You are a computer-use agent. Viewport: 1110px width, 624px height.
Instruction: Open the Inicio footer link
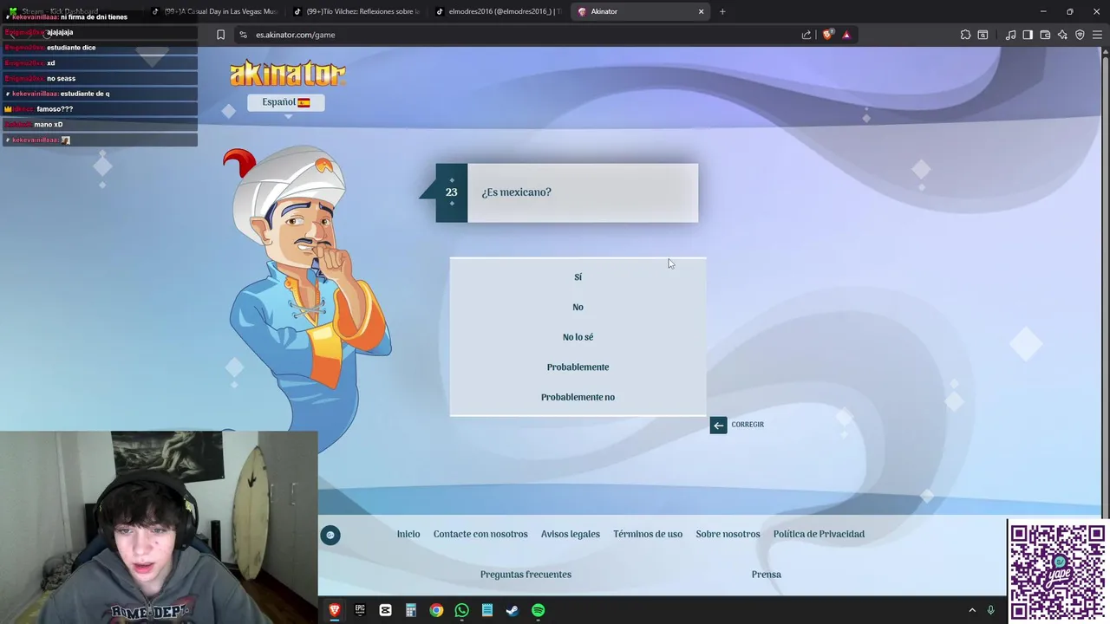pyautogui.click(x=408, y=534)
